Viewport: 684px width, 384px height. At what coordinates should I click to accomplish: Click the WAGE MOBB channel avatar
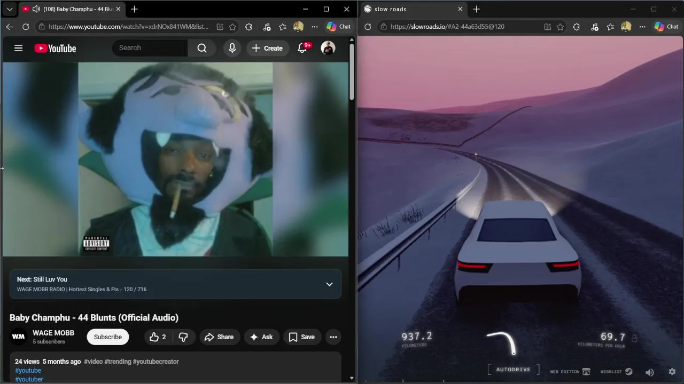[18, 337]
